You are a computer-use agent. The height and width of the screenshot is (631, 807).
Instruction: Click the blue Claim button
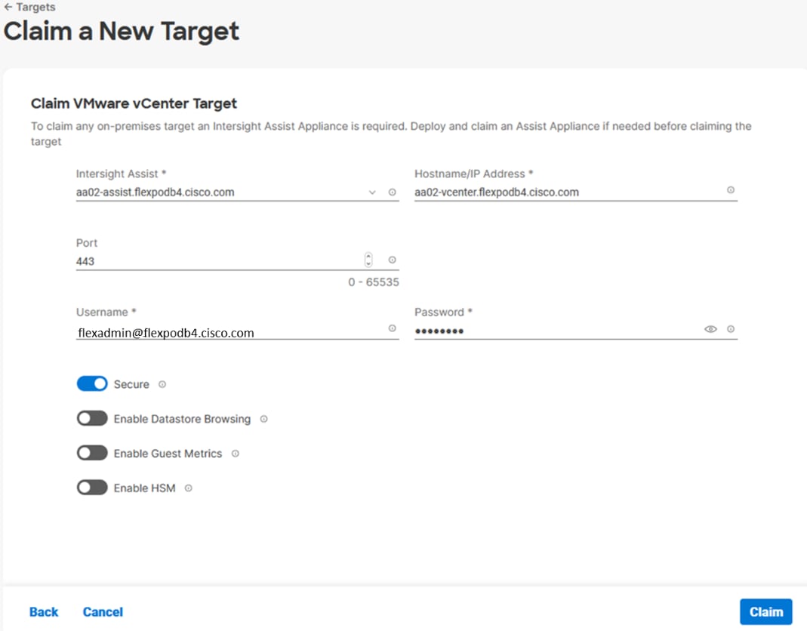(765, 611)
